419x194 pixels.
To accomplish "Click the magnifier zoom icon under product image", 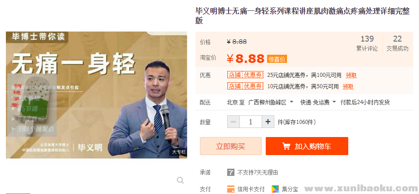I will point(180,180).
